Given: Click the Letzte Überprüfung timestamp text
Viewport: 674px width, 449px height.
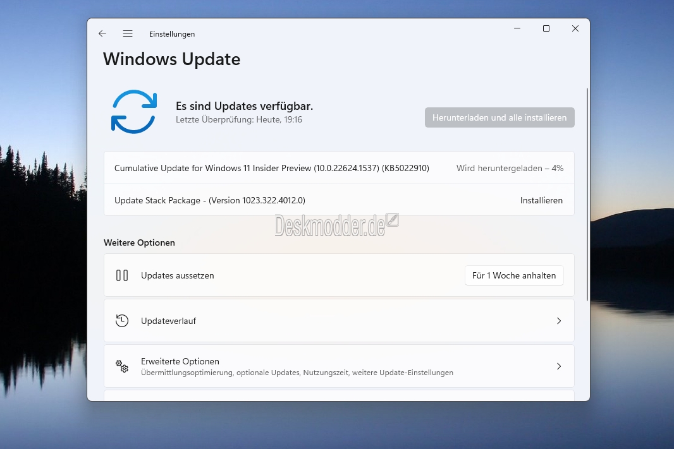Looking at the screenshot, I should click(239, 120).
